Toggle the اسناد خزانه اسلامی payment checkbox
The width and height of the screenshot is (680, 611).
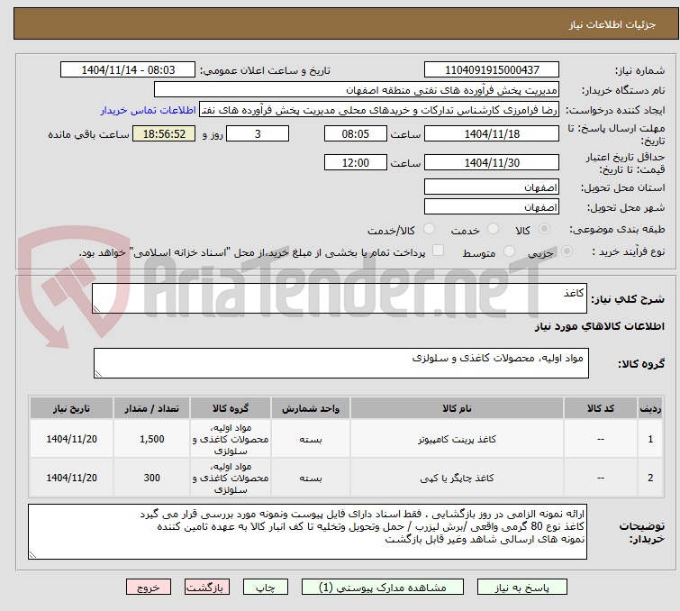(x=439, y=251)
